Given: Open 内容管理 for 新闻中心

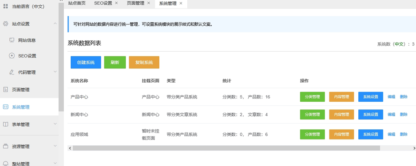Looking at the screenshot, I should pyautogui.click(x=341, y=114).
